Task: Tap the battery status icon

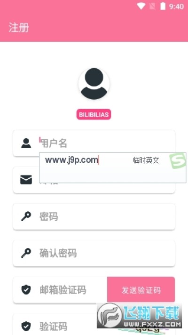Action: tap(163, 6)
